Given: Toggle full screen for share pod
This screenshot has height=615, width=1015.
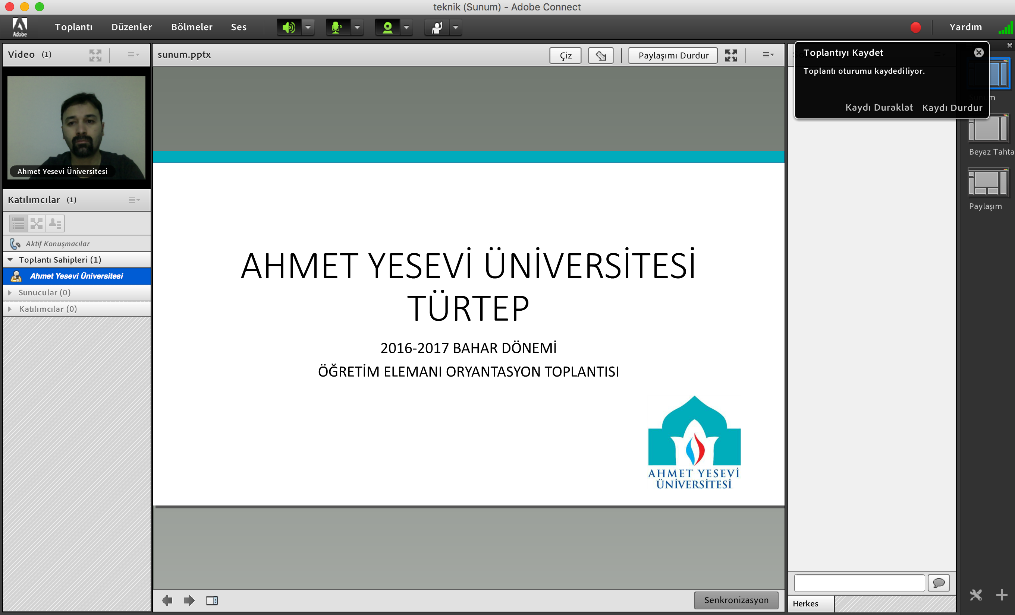Looking at the screenshot, I should pyautogui.click(x=731, y=56).
